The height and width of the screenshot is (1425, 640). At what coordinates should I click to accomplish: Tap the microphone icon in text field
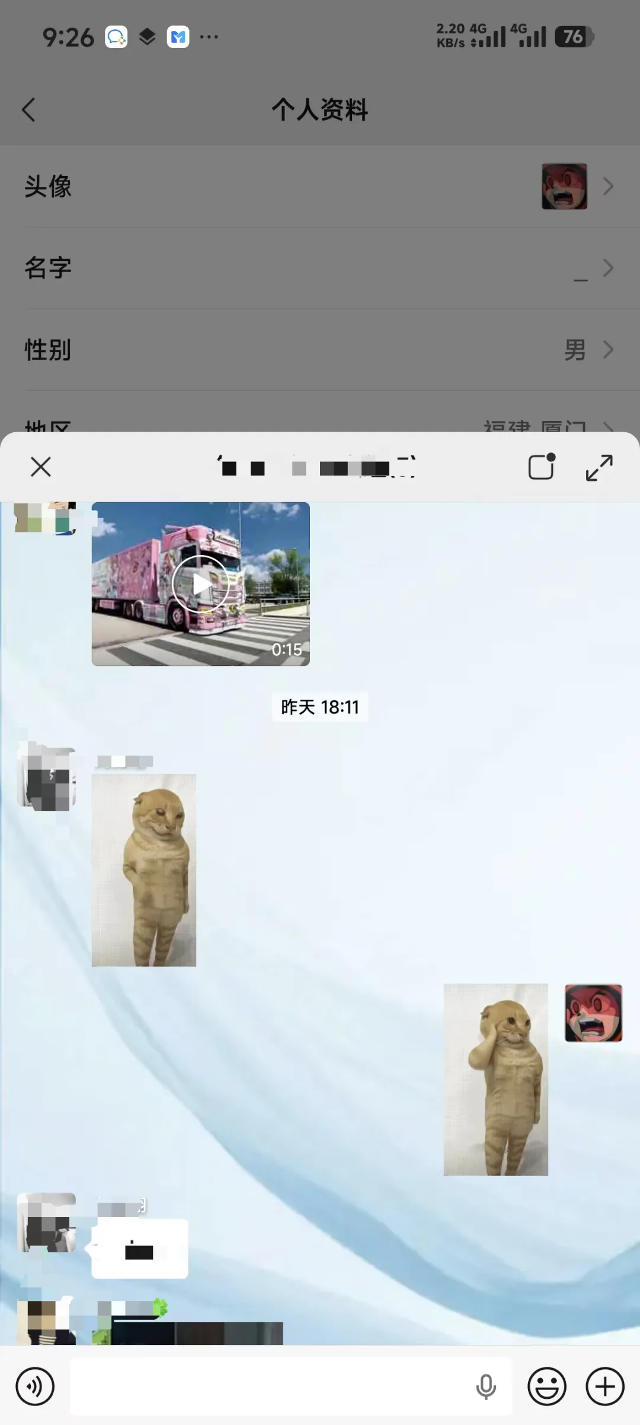tap(486, 1386)
